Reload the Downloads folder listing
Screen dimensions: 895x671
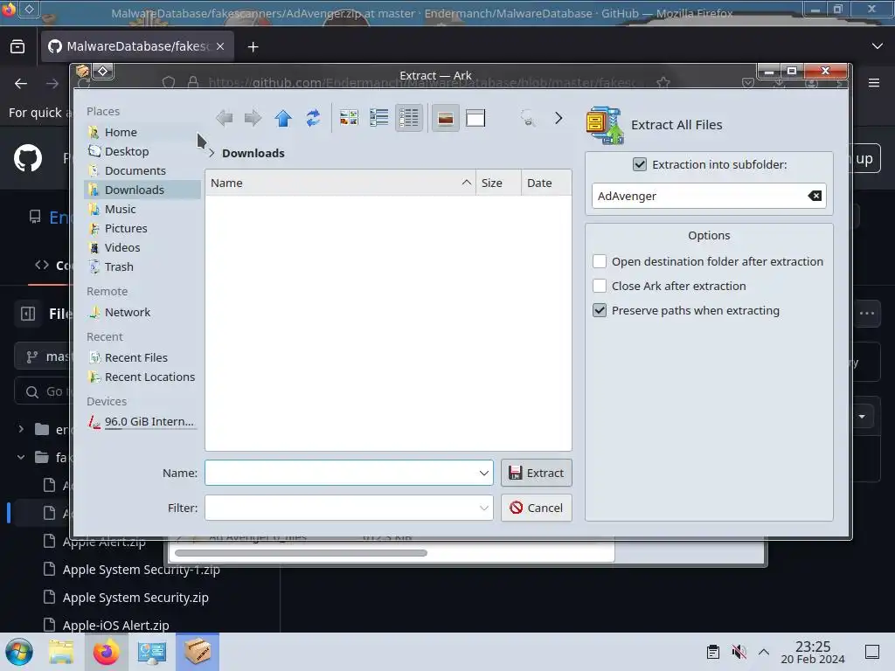tap(313, 118)
